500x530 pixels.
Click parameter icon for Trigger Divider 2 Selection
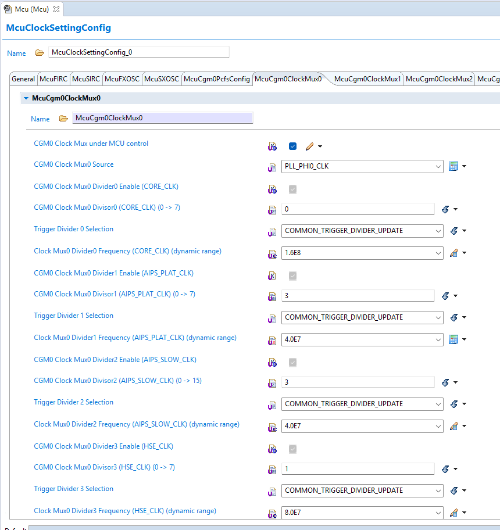[272, 405]
